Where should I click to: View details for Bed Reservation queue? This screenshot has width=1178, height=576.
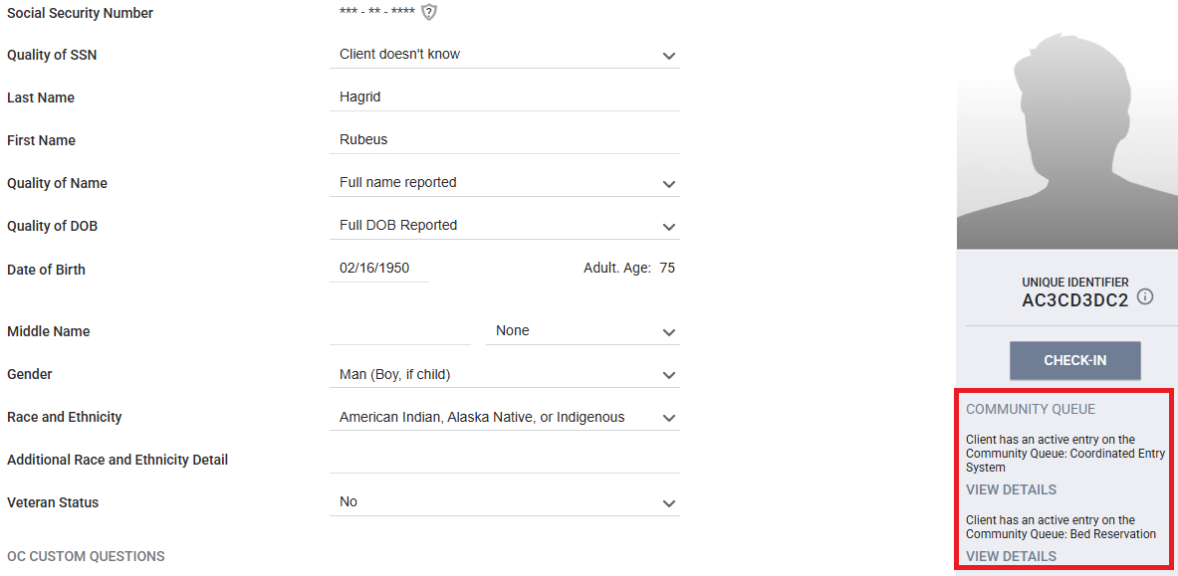click(1011, 556)
